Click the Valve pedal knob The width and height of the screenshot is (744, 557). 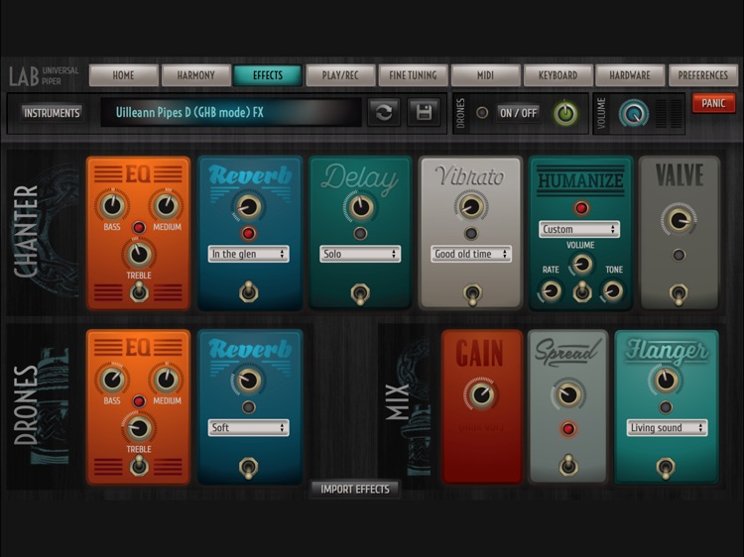(x=679, y=219)
